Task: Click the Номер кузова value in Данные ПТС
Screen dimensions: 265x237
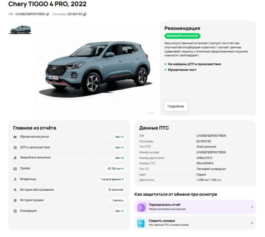Action: tap(211, 152)
